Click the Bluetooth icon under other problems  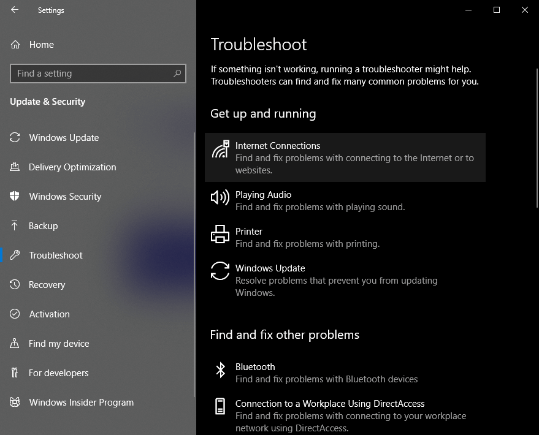click(x=220, y=369)
